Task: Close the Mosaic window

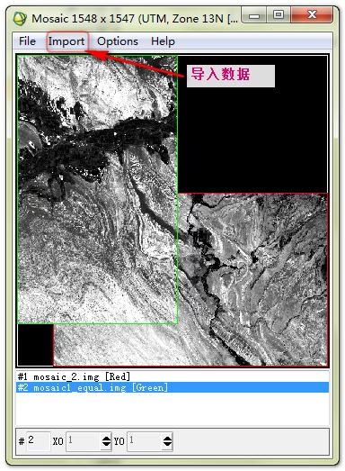Action: point(312,15)
